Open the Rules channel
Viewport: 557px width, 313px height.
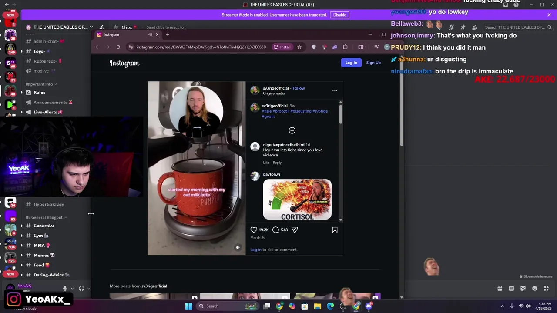pyautogui.click(x=39, y=93)
